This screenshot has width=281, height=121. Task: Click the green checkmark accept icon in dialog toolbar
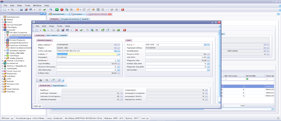pyautogui.click(x=81, y=30)
